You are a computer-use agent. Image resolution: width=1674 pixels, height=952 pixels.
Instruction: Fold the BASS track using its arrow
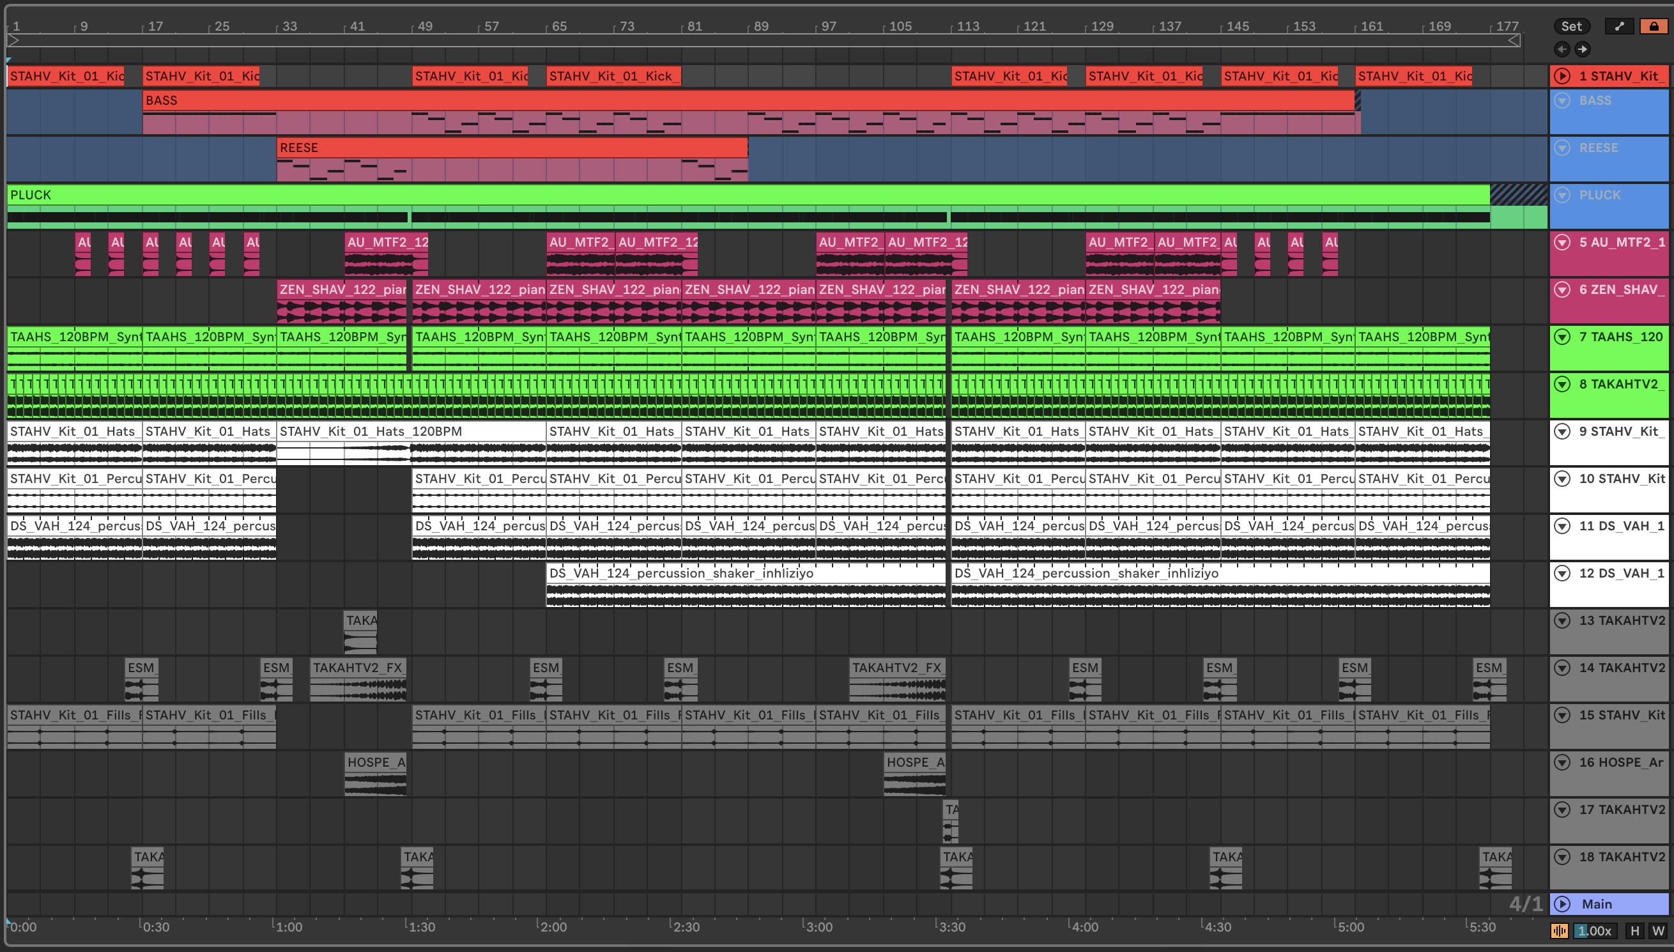(1562, 101)
